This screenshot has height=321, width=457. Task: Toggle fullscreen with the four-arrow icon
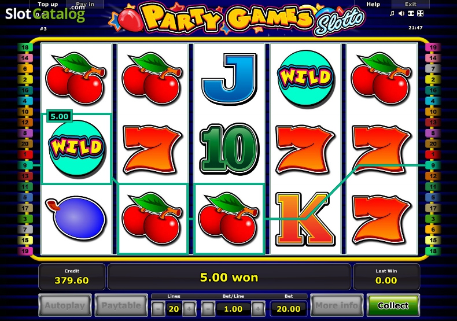[x=420, y=13]
